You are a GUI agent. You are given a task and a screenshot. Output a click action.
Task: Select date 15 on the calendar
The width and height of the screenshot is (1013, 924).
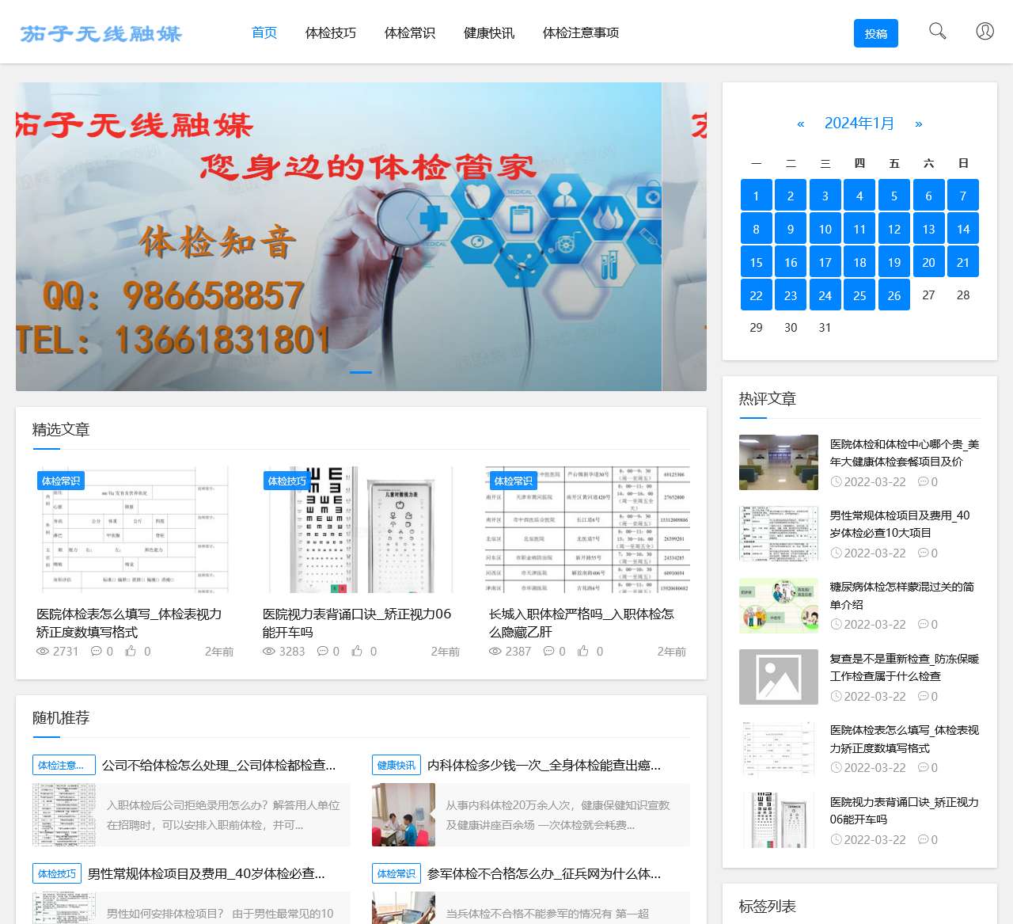[x=756, y=261]
